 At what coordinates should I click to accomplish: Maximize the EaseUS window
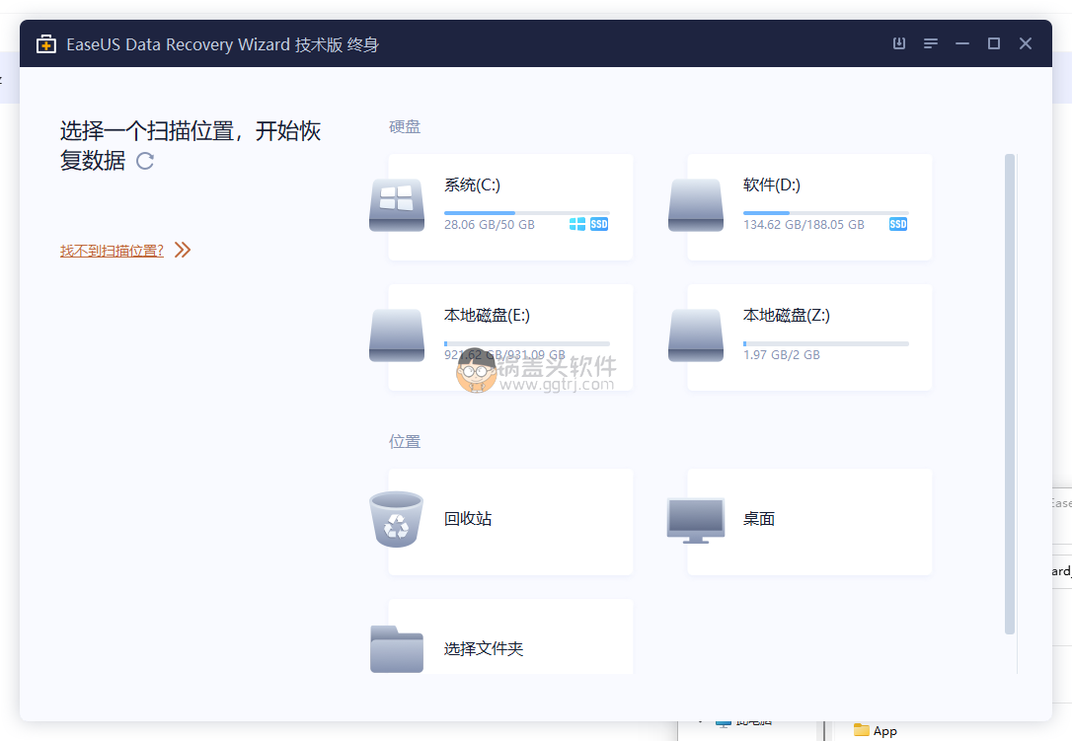994,43
